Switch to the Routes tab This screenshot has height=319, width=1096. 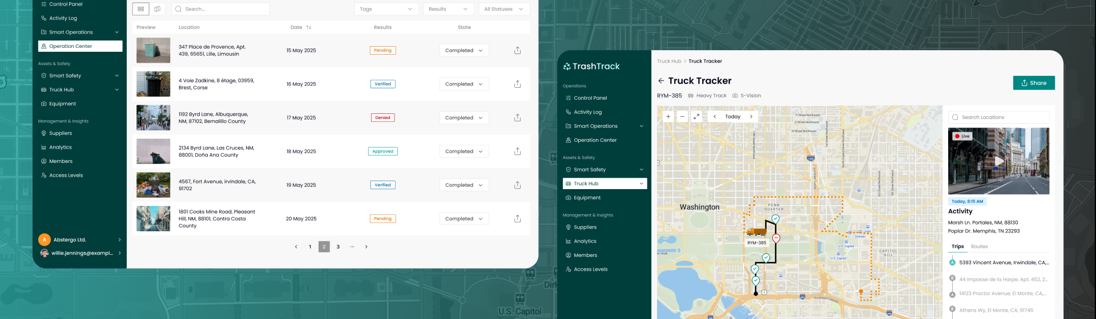pos(979,247)
